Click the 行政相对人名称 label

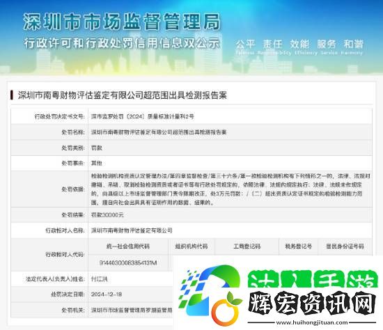(65, 230)
